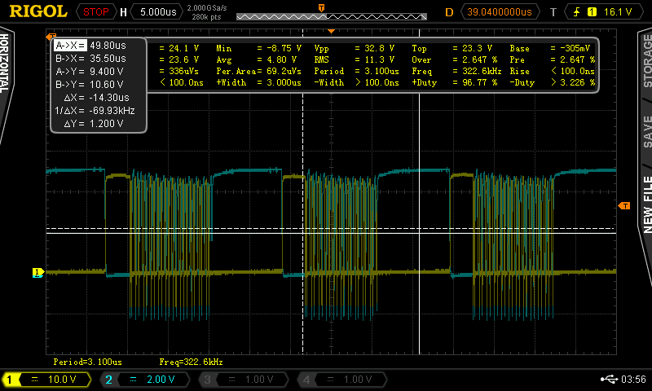Click the orange trigger level marker on right edge
This screenshot has width=652, height=391.
(624, 205)
